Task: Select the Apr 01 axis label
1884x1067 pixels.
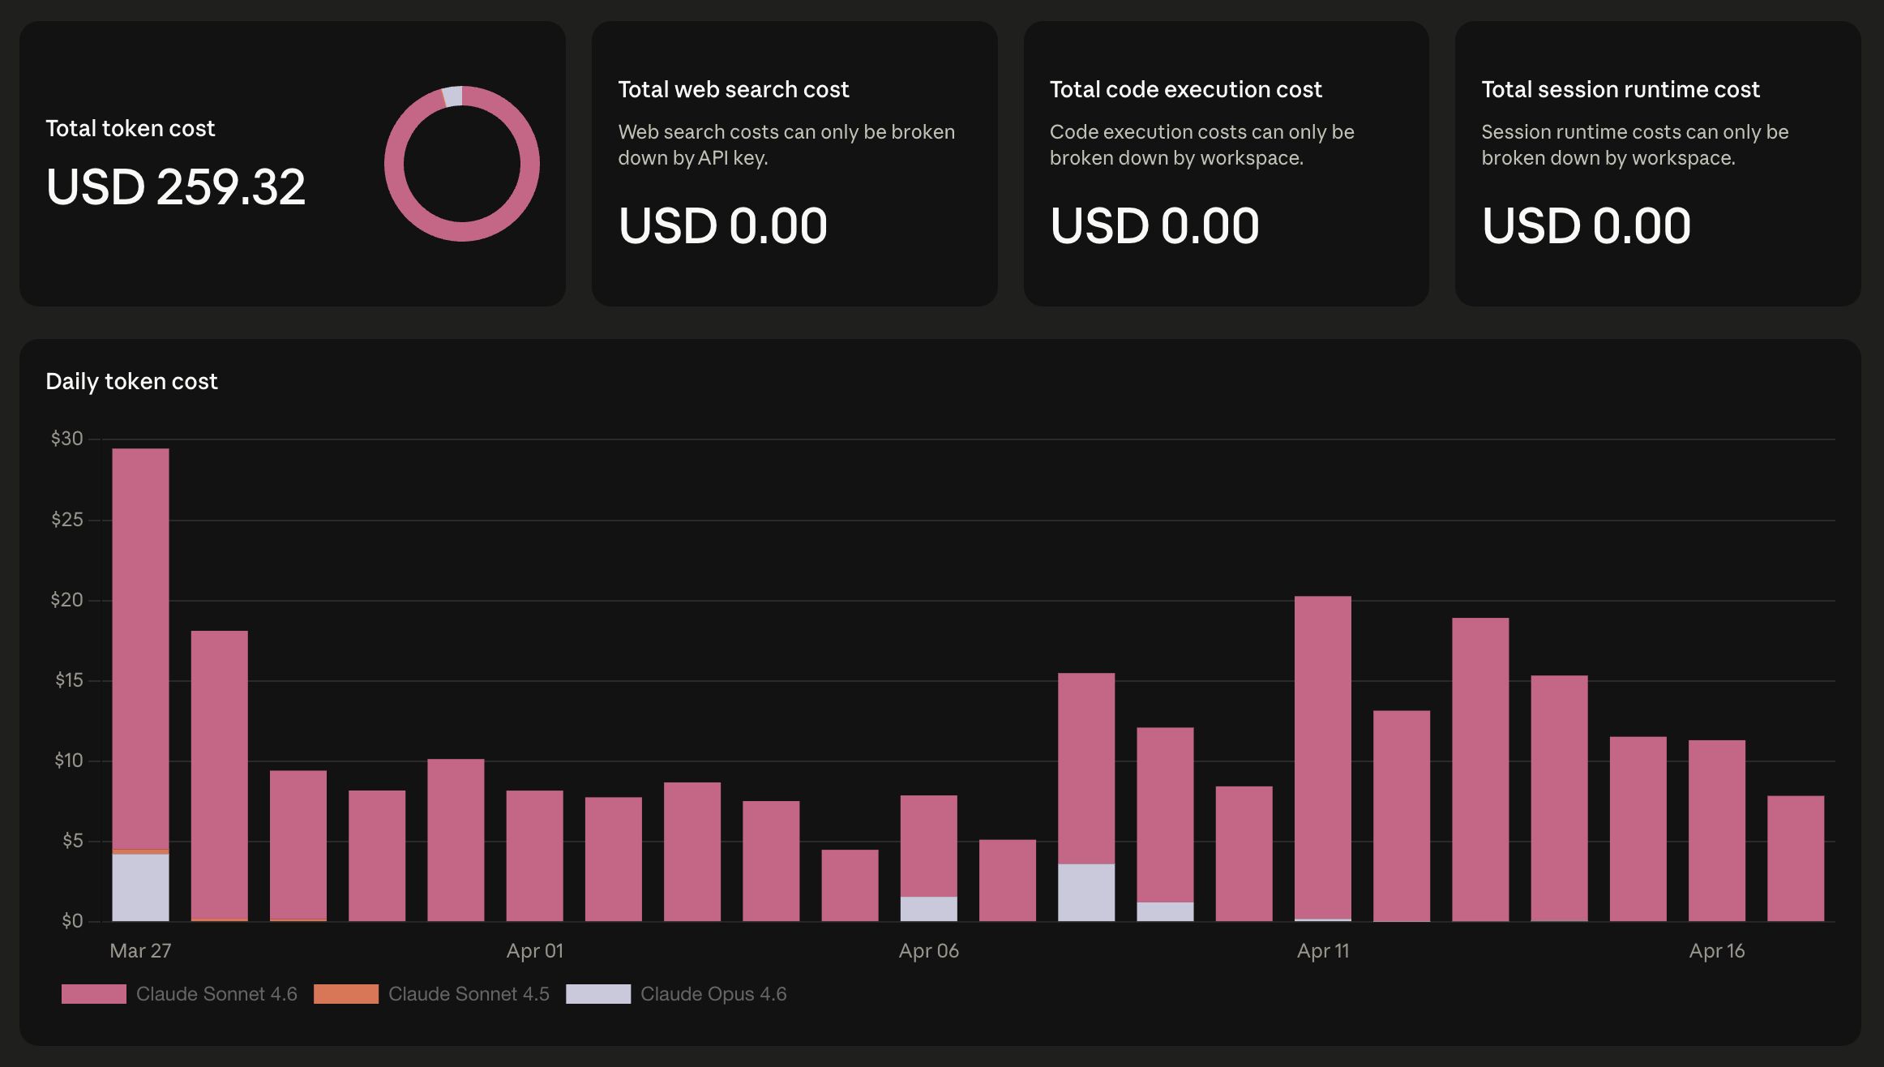Action: [x=534, y=950]
